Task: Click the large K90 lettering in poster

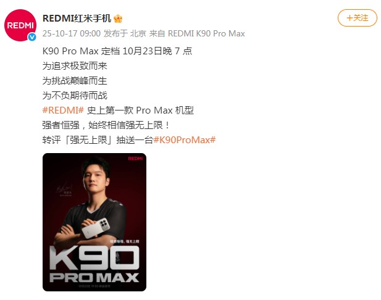Action: [x=94, y=258]
